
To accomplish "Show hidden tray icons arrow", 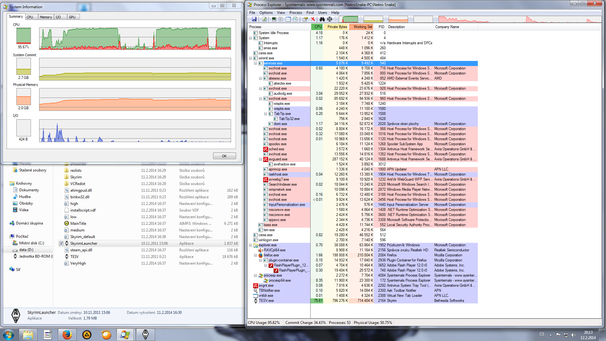I will (550, 335).
